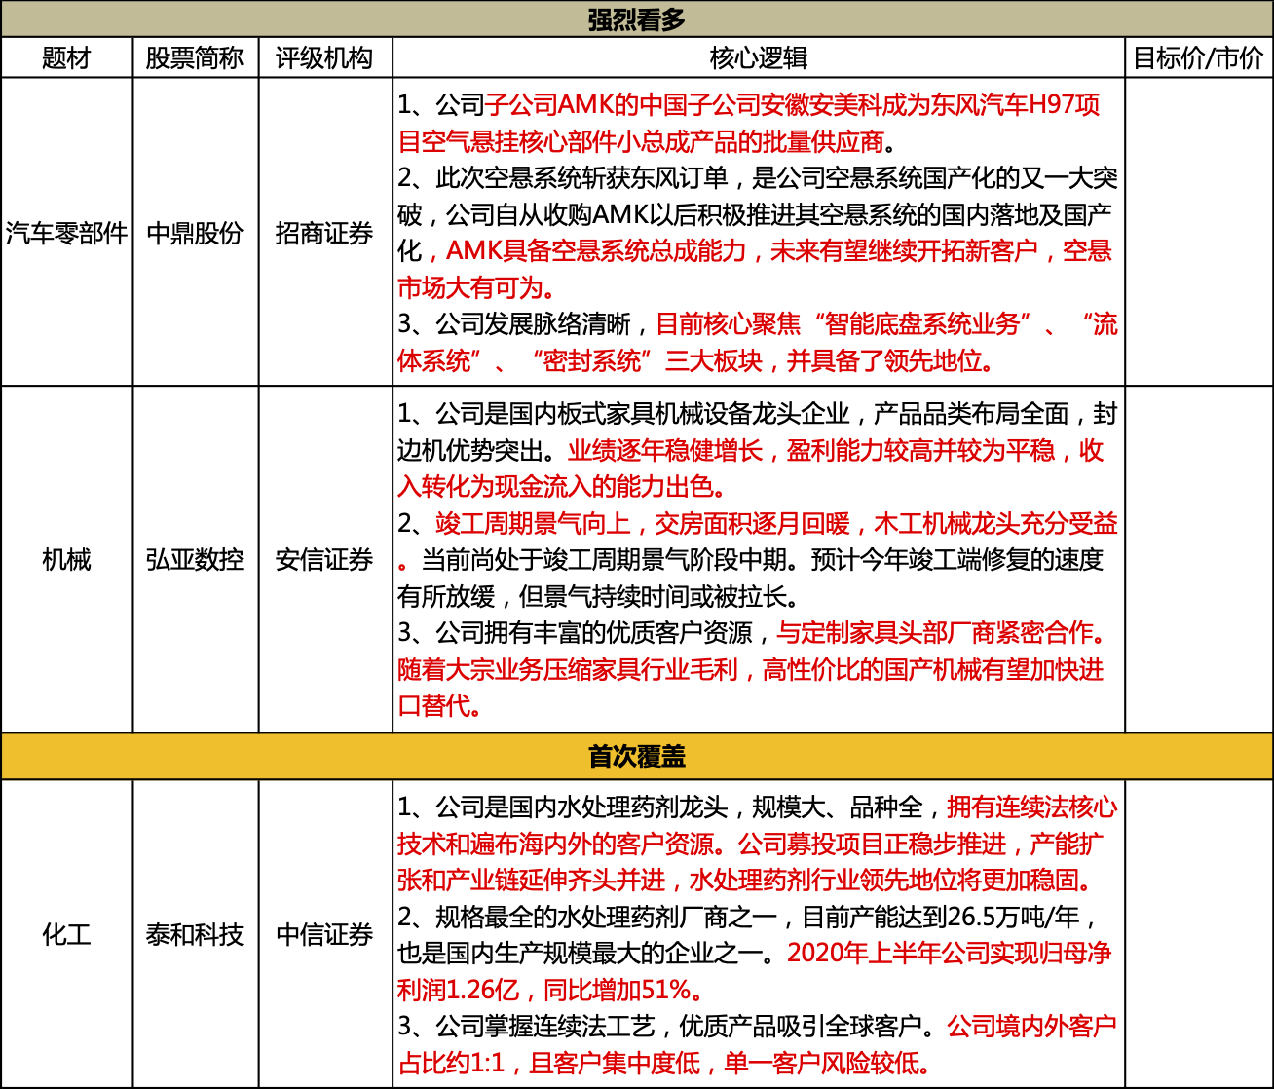The height and width of the screenshot is (1089, 1274).
Task: Click the empty target price cell for 弘亚数控
Action: (x=1199, y=559)
